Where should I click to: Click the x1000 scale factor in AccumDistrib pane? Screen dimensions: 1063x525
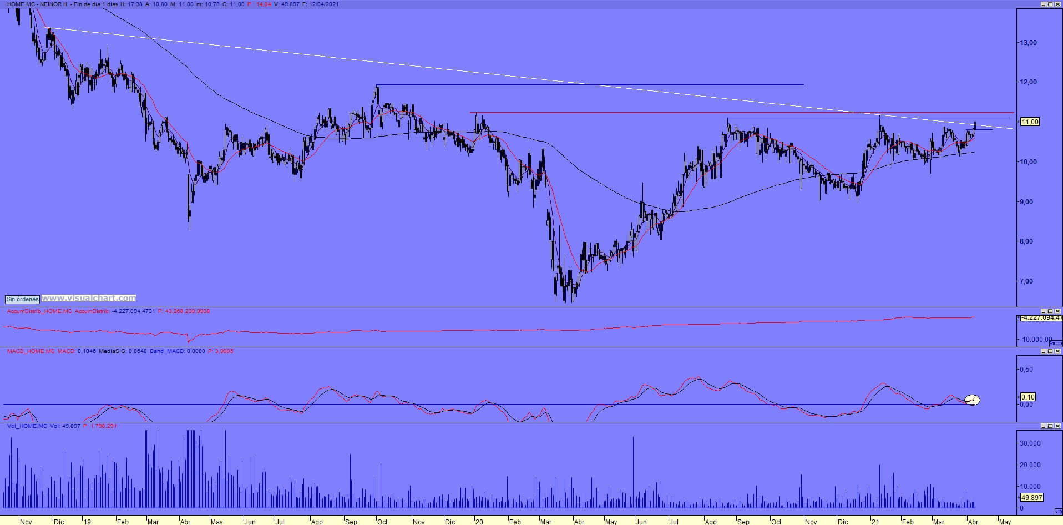point(1056,344)
